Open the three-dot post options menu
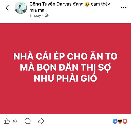 pyautogui.click(x=124, y=8)
